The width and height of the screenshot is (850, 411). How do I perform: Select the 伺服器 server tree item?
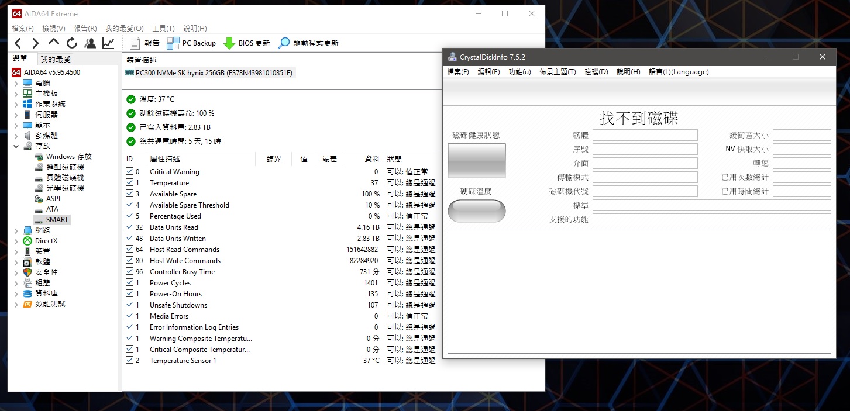(40, 115)
